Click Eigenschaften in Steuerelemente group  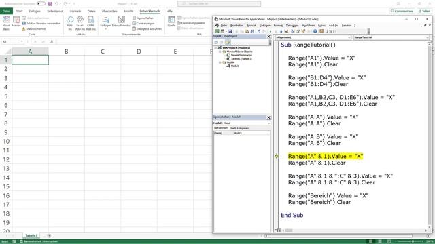[x=143, y=18]
